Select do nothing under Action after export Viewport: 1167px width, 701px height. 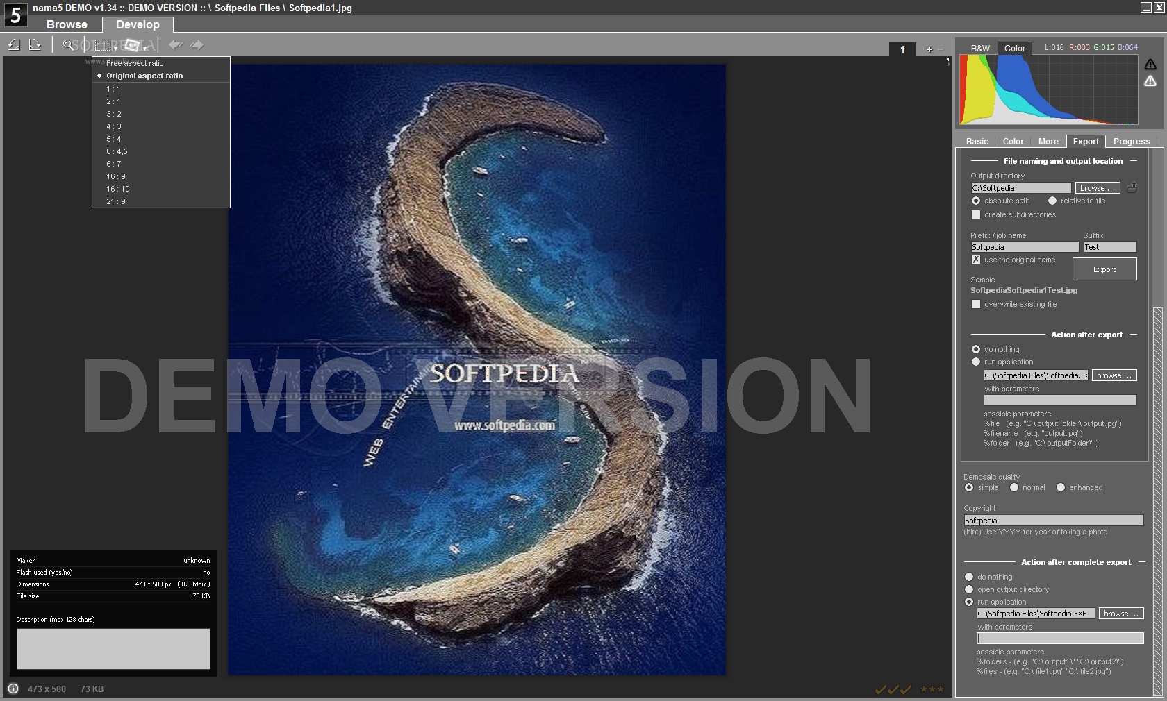tap(976, 349)
